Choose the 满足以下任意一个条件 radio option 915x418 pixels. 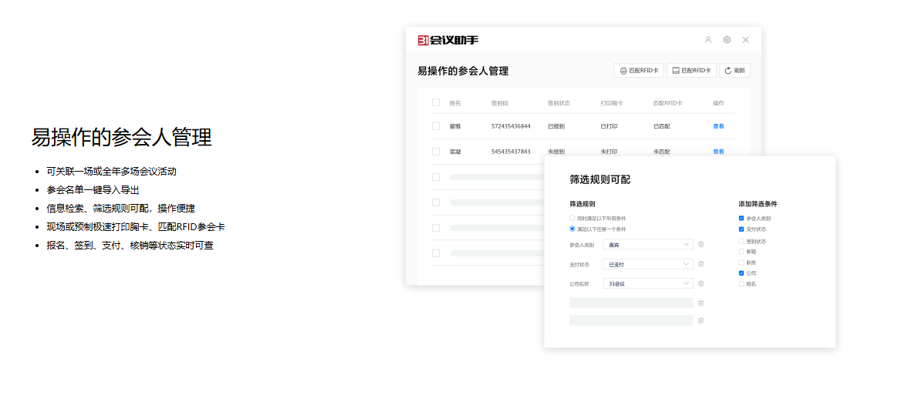click(x=572, y=229)
